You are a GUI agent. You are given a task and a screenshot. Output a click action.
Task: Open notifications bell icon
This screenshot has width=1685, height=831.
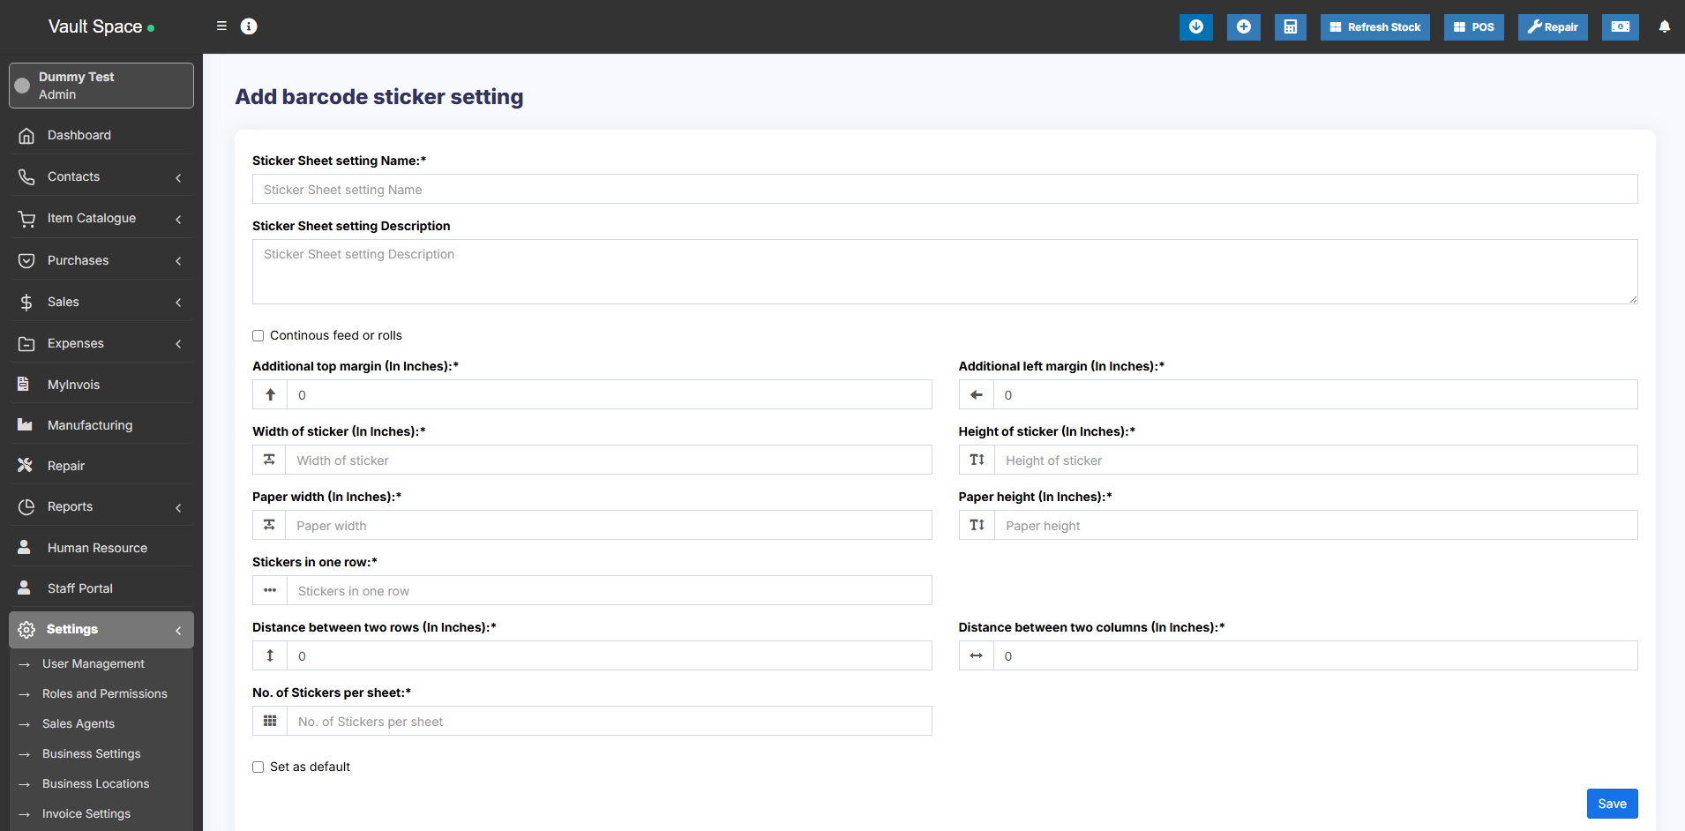[1664, 26]
